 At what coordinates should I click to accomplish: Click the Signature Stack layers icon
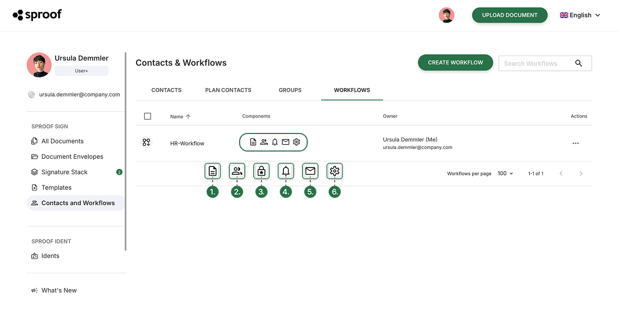coord(35,172)
